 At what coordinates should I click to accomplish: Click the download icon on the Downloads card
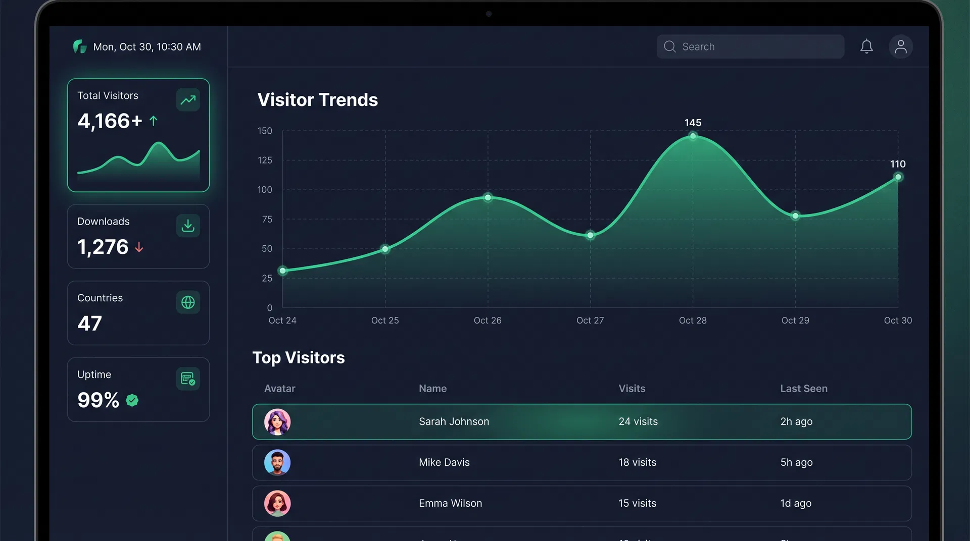(x=187, y=226)
